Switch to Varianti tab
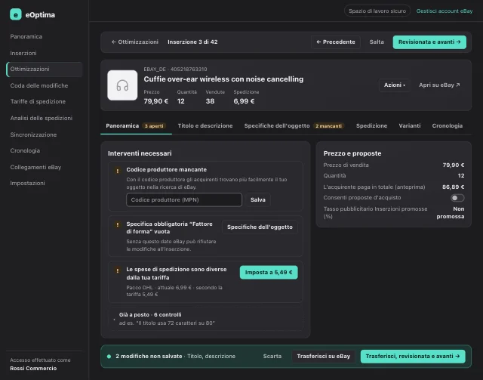 click(x=410, y=126)
